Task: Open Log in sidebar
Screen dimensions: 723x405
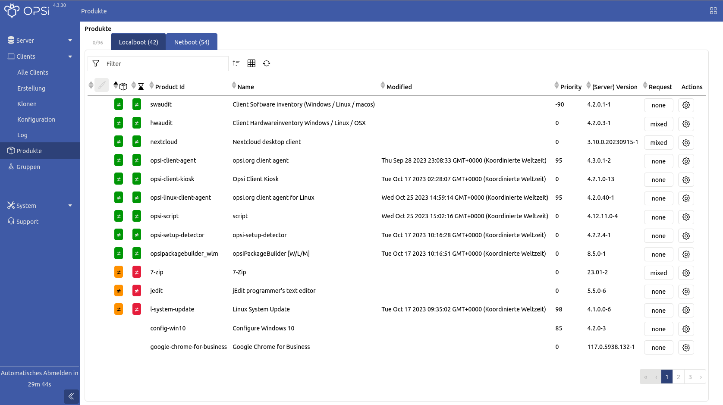Action: click(x=22, y=135)
